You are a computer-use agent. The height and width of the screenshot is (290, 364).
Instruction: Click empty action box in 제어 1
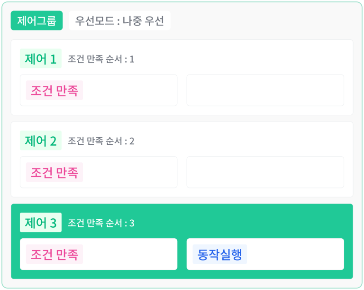pos(265,90)
